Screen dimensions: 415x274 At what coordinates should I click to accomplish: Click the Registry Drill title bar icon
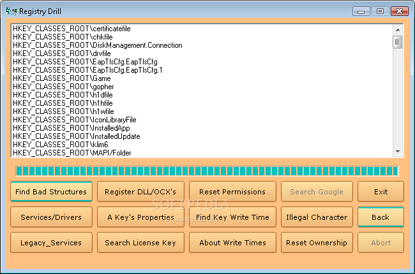(11, 11)
